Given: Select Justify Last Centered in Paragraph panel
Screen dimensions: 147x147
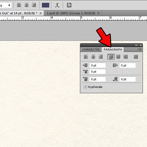Looking at the screenshot, I should pos(118,57).
